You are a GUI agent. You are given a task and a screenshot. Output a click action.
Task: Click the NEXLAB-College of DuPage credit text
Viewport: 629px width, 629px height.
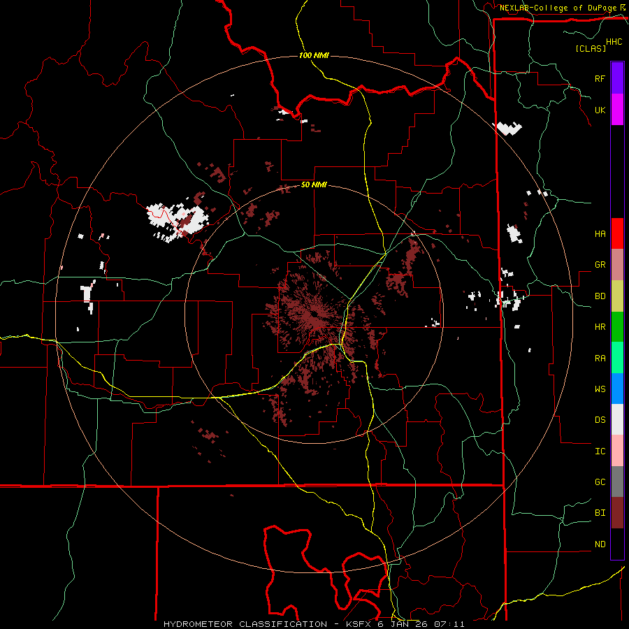click(558, 8)
